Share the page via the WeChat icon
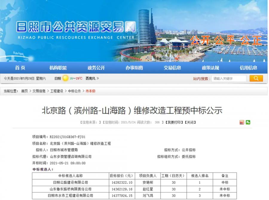Image resolution: width=269 pixels, height=200 pixels. [x=248, y=122]
